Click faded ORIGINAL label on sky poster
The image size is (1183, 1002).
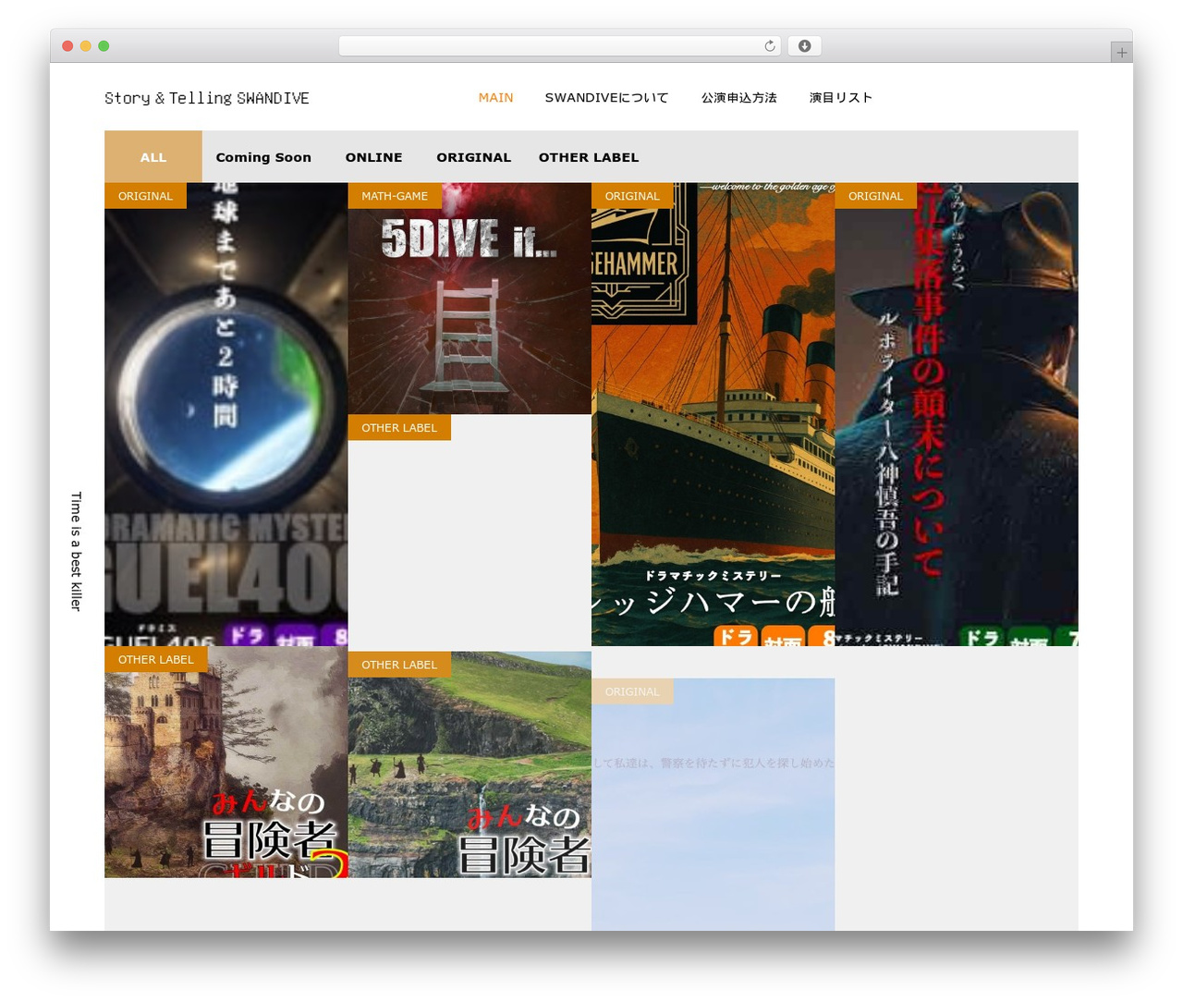pos(632,691)
